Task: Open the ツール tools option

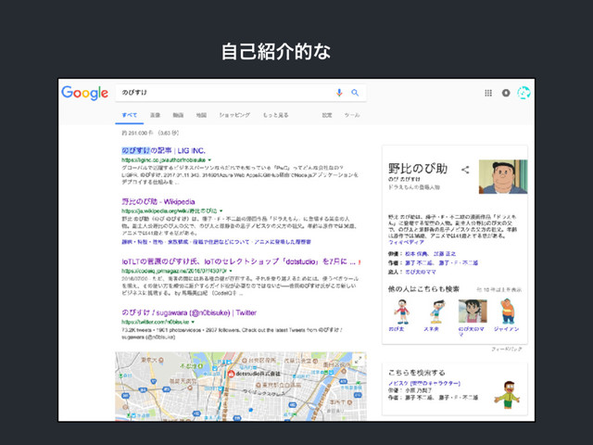Action: [352, 115]
